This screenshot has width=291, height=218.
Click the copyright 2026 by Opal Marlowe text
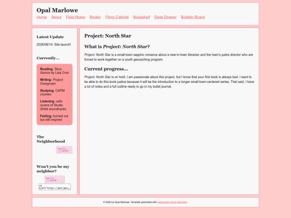tap(116, 202)
